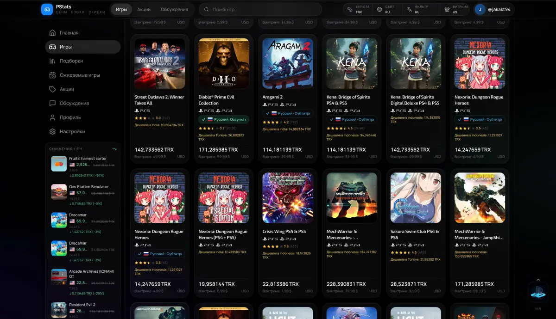This screenshot has width=556, height=319.
Task: Click the Arcade Archives KONAMI GT icon
Action: [x=59, y=276]
